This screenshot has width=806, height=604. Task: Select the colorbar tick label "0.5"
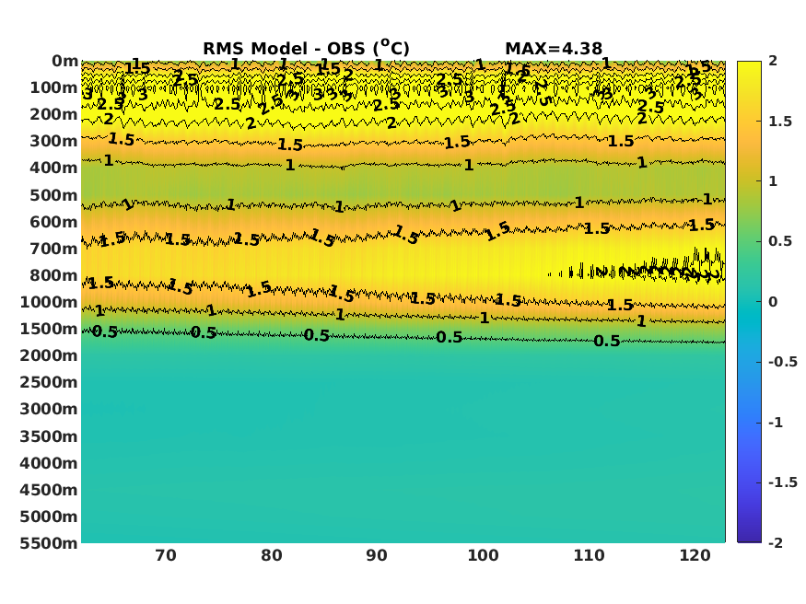point(780,241)
